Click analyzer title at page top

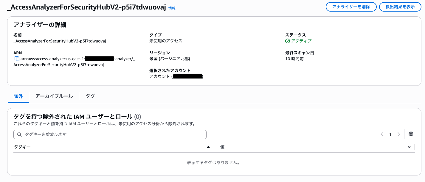(x=86, y=8)
